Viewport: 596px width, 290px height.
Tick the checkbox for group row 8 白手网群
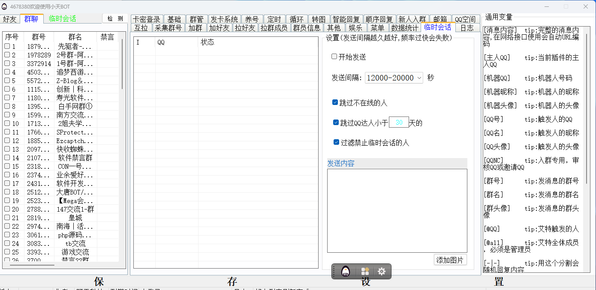click(x=7, y=106)
